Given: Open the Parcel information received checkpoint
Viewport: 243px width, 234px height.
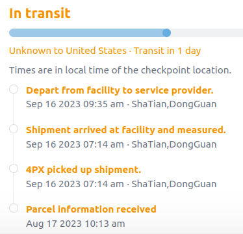Looking at the screenshot, I should pyautogui.click(x=91, y=209).
